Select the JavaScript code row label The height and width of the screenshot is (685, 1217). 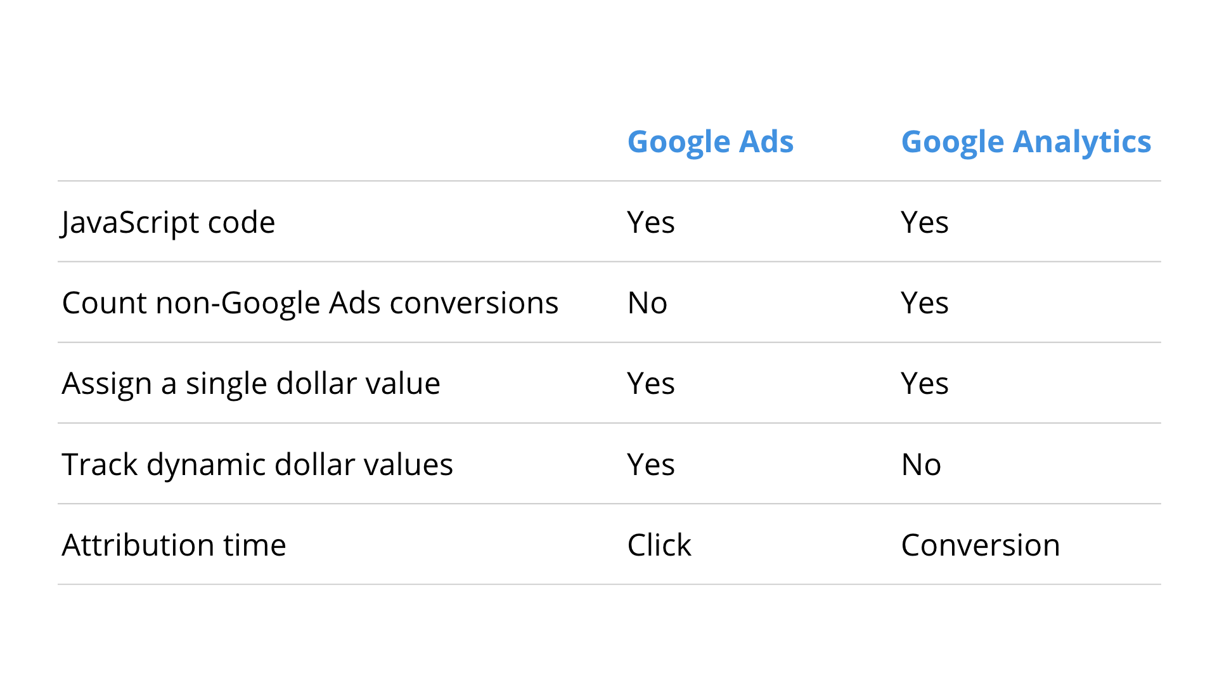(x=168, y=223)
